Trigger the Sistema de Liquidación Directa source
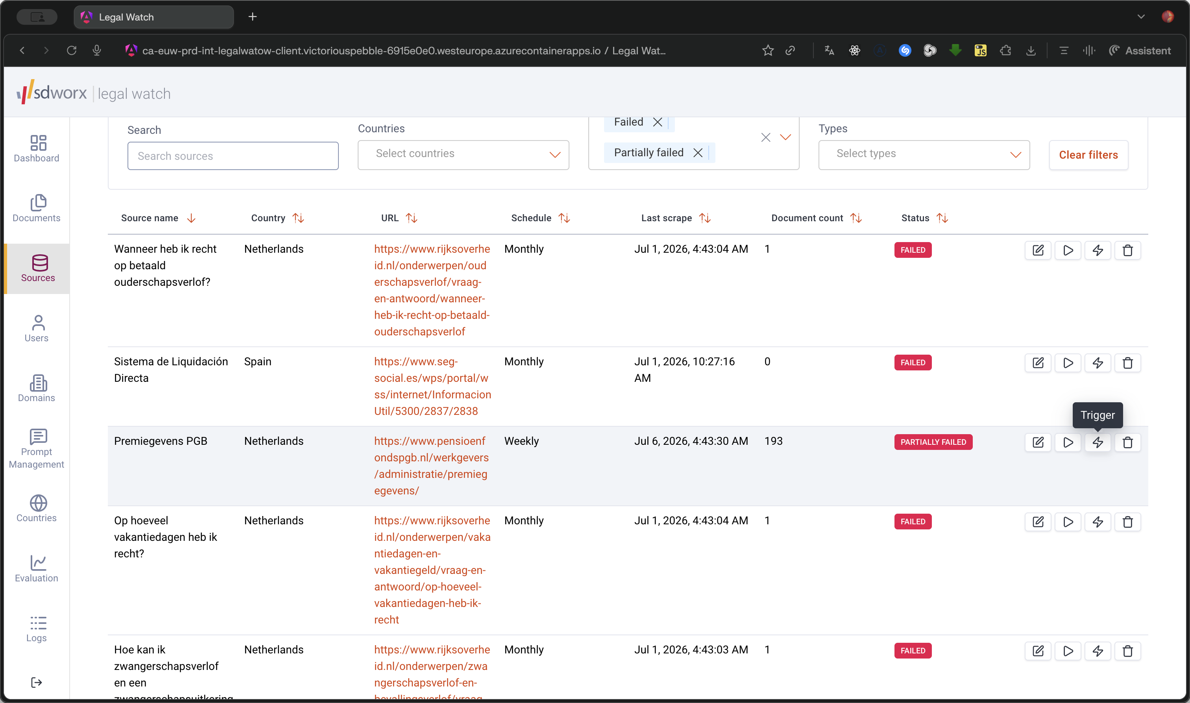Screen dimensions: 1190x703 coord(1097,363)
